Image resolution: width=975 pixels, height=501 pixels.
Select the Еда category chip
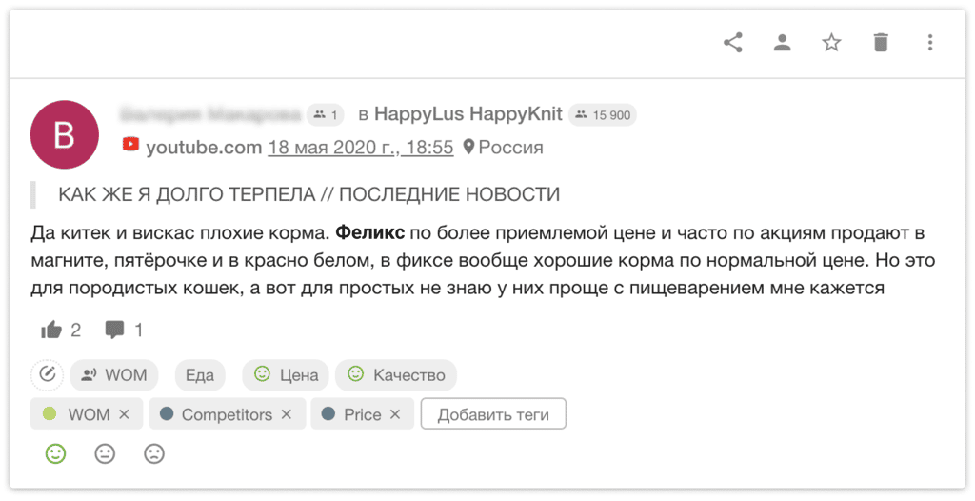click(x=200, y=375)
